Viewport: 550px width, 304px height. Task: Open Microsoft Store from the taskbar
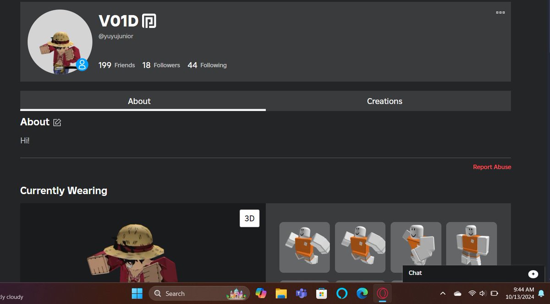point(322,293)
